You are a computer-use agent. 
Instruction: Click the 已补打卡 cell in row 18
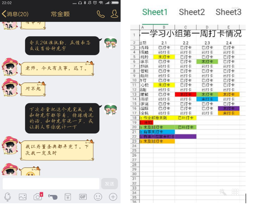(186, 118)
